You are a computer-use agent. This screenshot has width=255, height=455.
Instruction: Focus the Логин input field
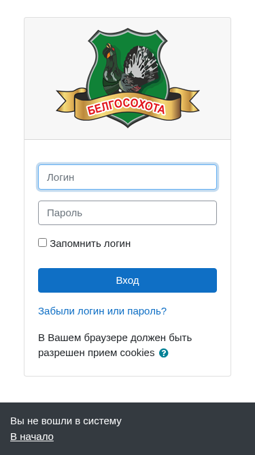[128, 177]
